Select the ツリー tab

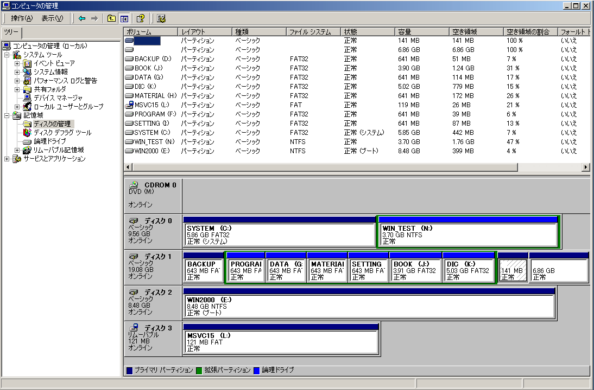[x=11, y=32]
